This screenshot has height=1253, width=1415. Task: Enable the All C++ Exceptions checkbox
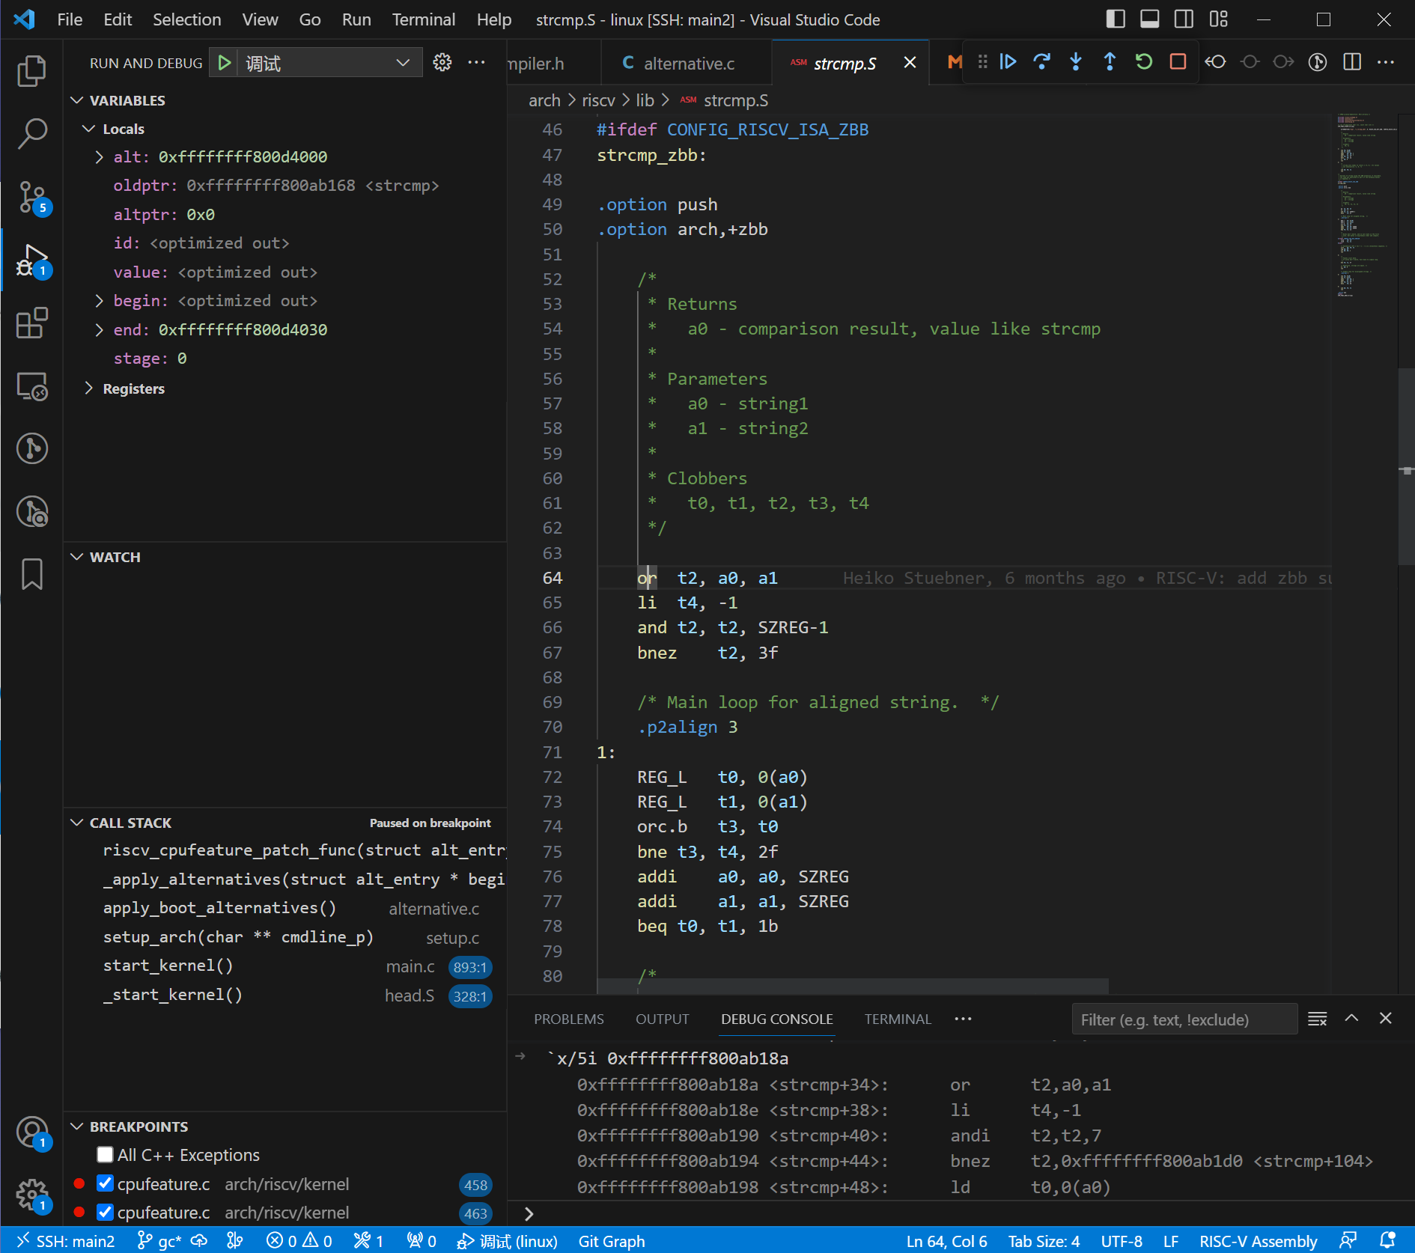click(x=106, y=1155)
